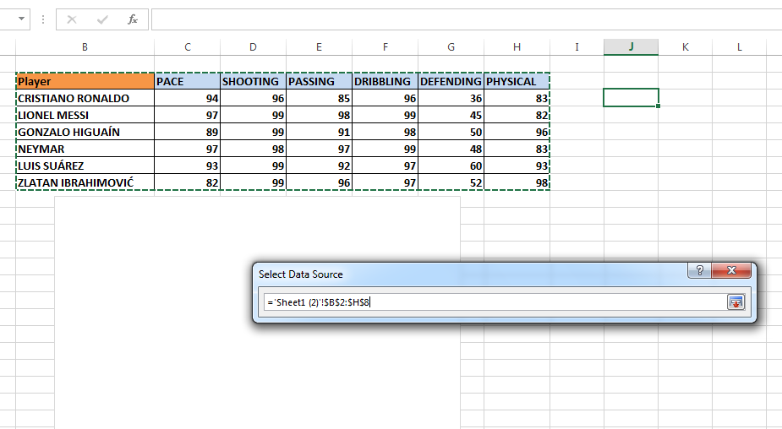
Task: Click the formula bar input area
Action: tap(467, 19)
